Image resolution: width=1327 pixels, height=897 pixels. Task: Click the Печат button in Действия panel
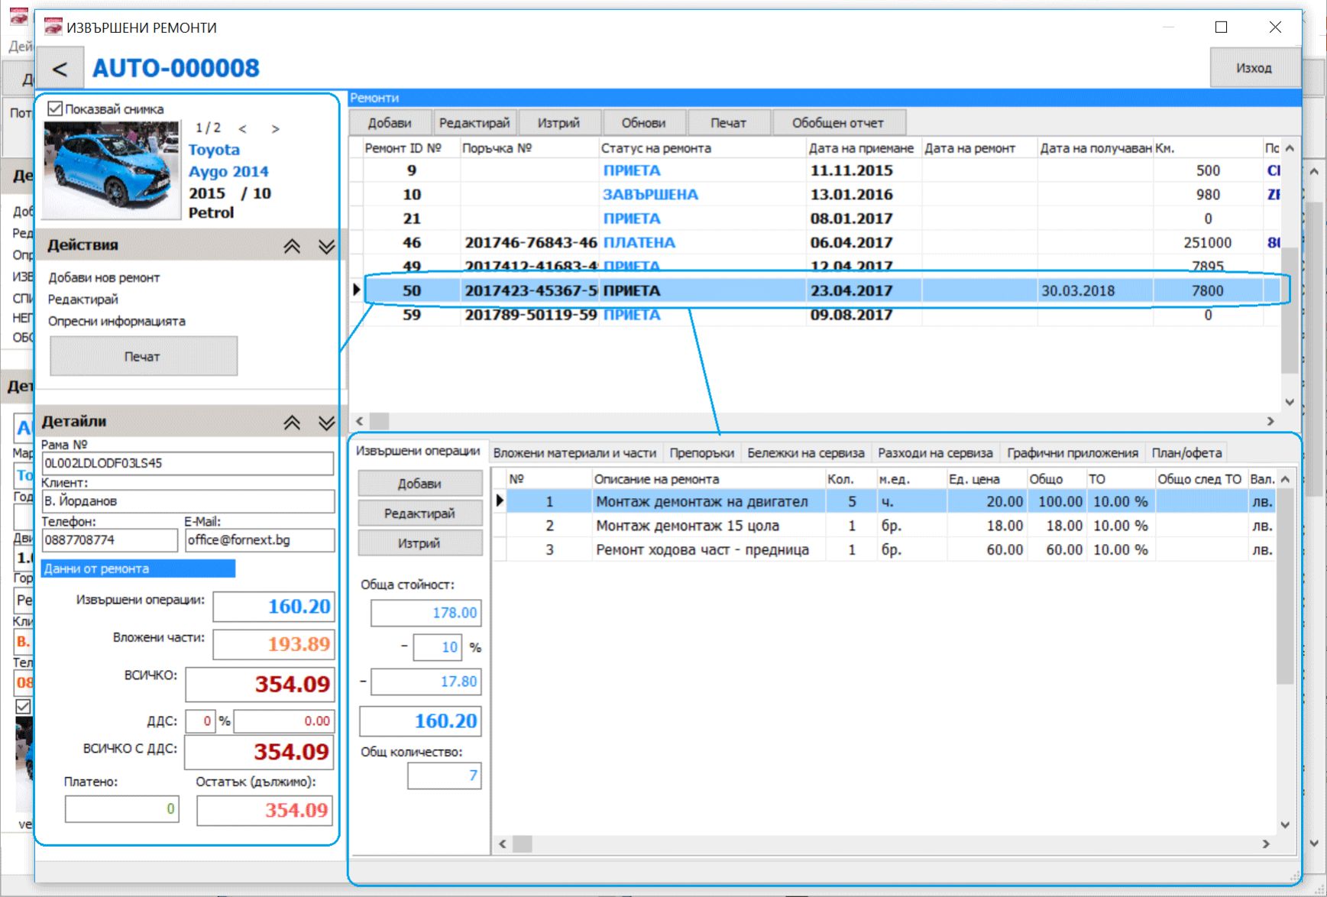(x=144, y=356)
